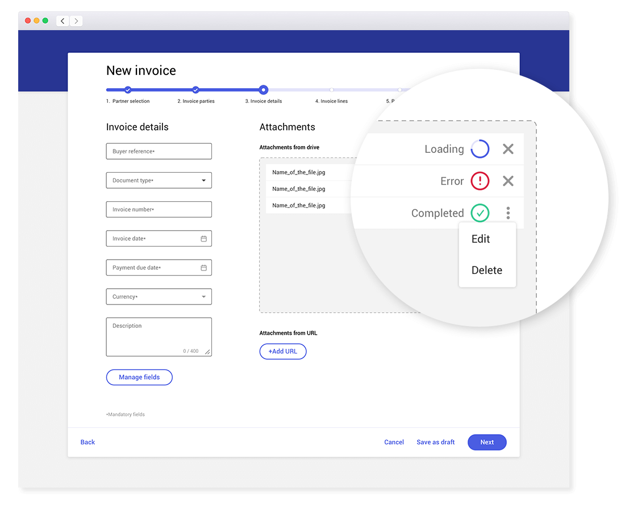Click the calendar icon in Invoice date
The height and width of the screenshot is (508, 625).
[203, 239]
